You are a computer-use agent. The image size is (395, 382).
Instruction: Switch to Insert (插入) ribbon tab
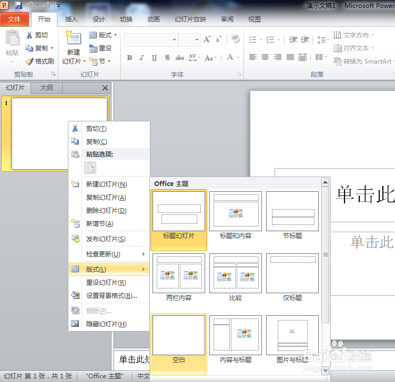[x=72, y=19]
